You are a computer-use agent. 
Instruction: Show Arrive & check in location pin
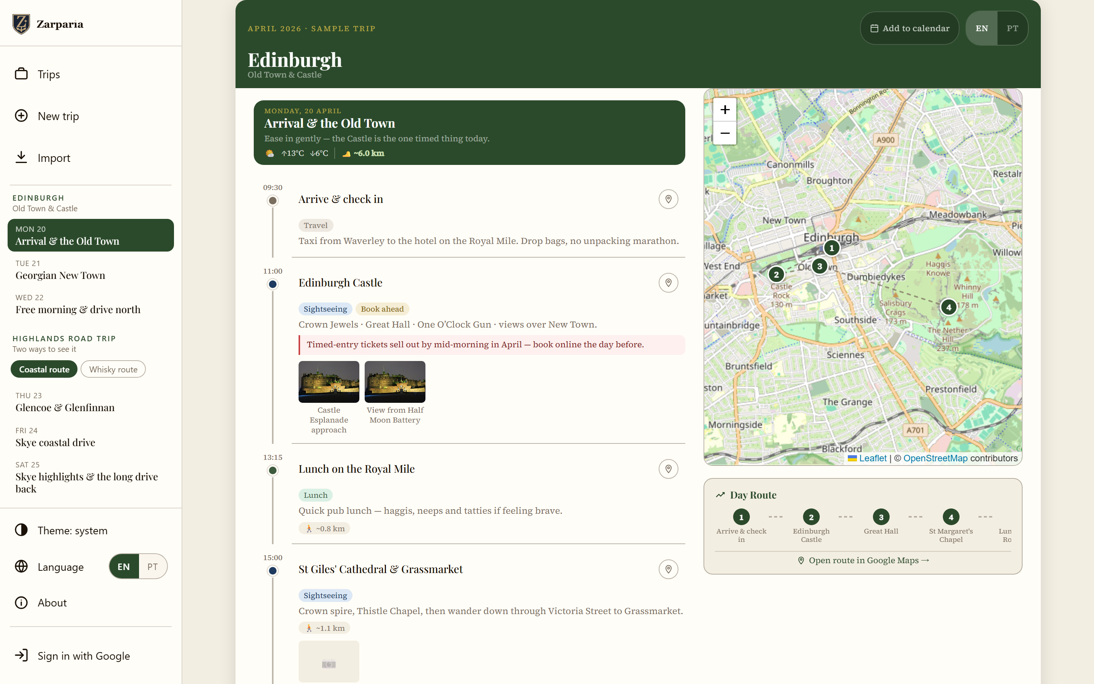[668, 199]
